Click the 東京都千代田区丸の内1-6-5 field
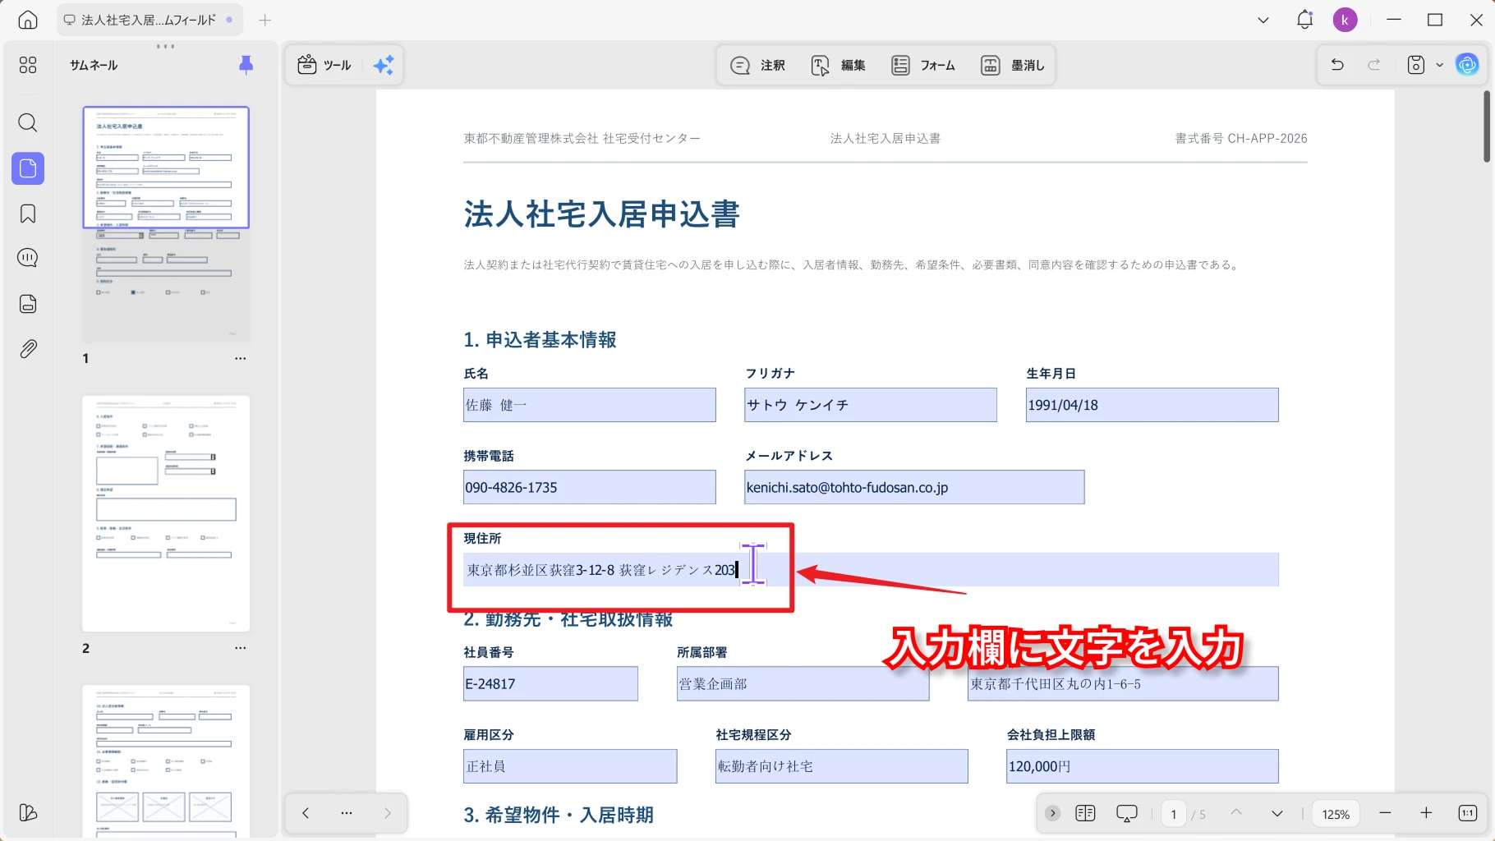The height and width of the screenshot is (841, 1495). pyautogui.click(x=1123, y=683)
